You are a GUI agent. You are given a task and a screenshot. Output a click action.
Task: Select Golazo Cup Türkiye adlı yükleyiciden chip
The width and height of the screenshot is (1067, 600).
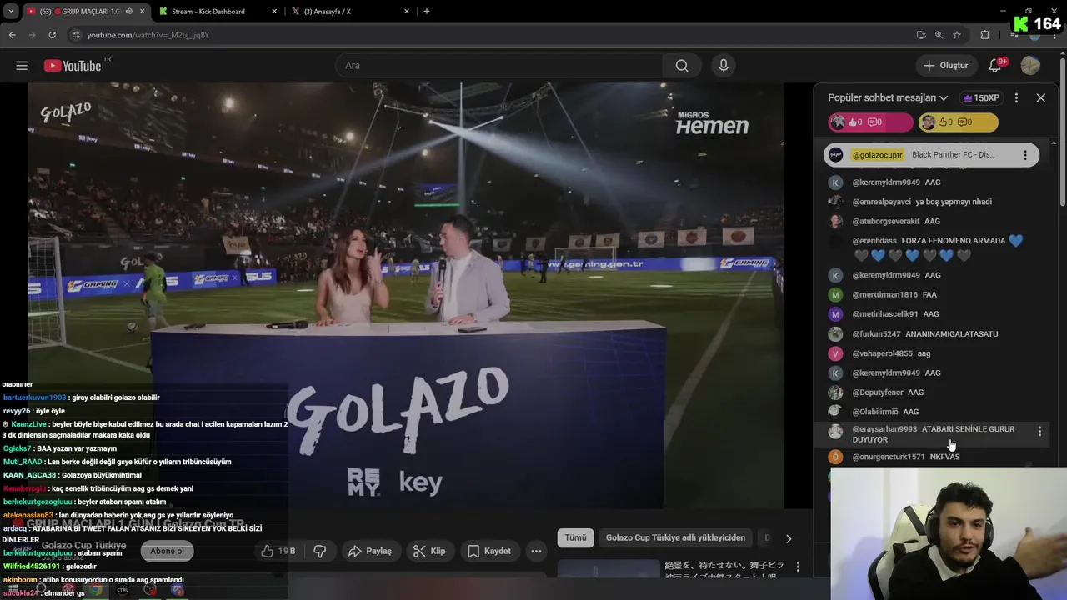(x=675, y=537)
